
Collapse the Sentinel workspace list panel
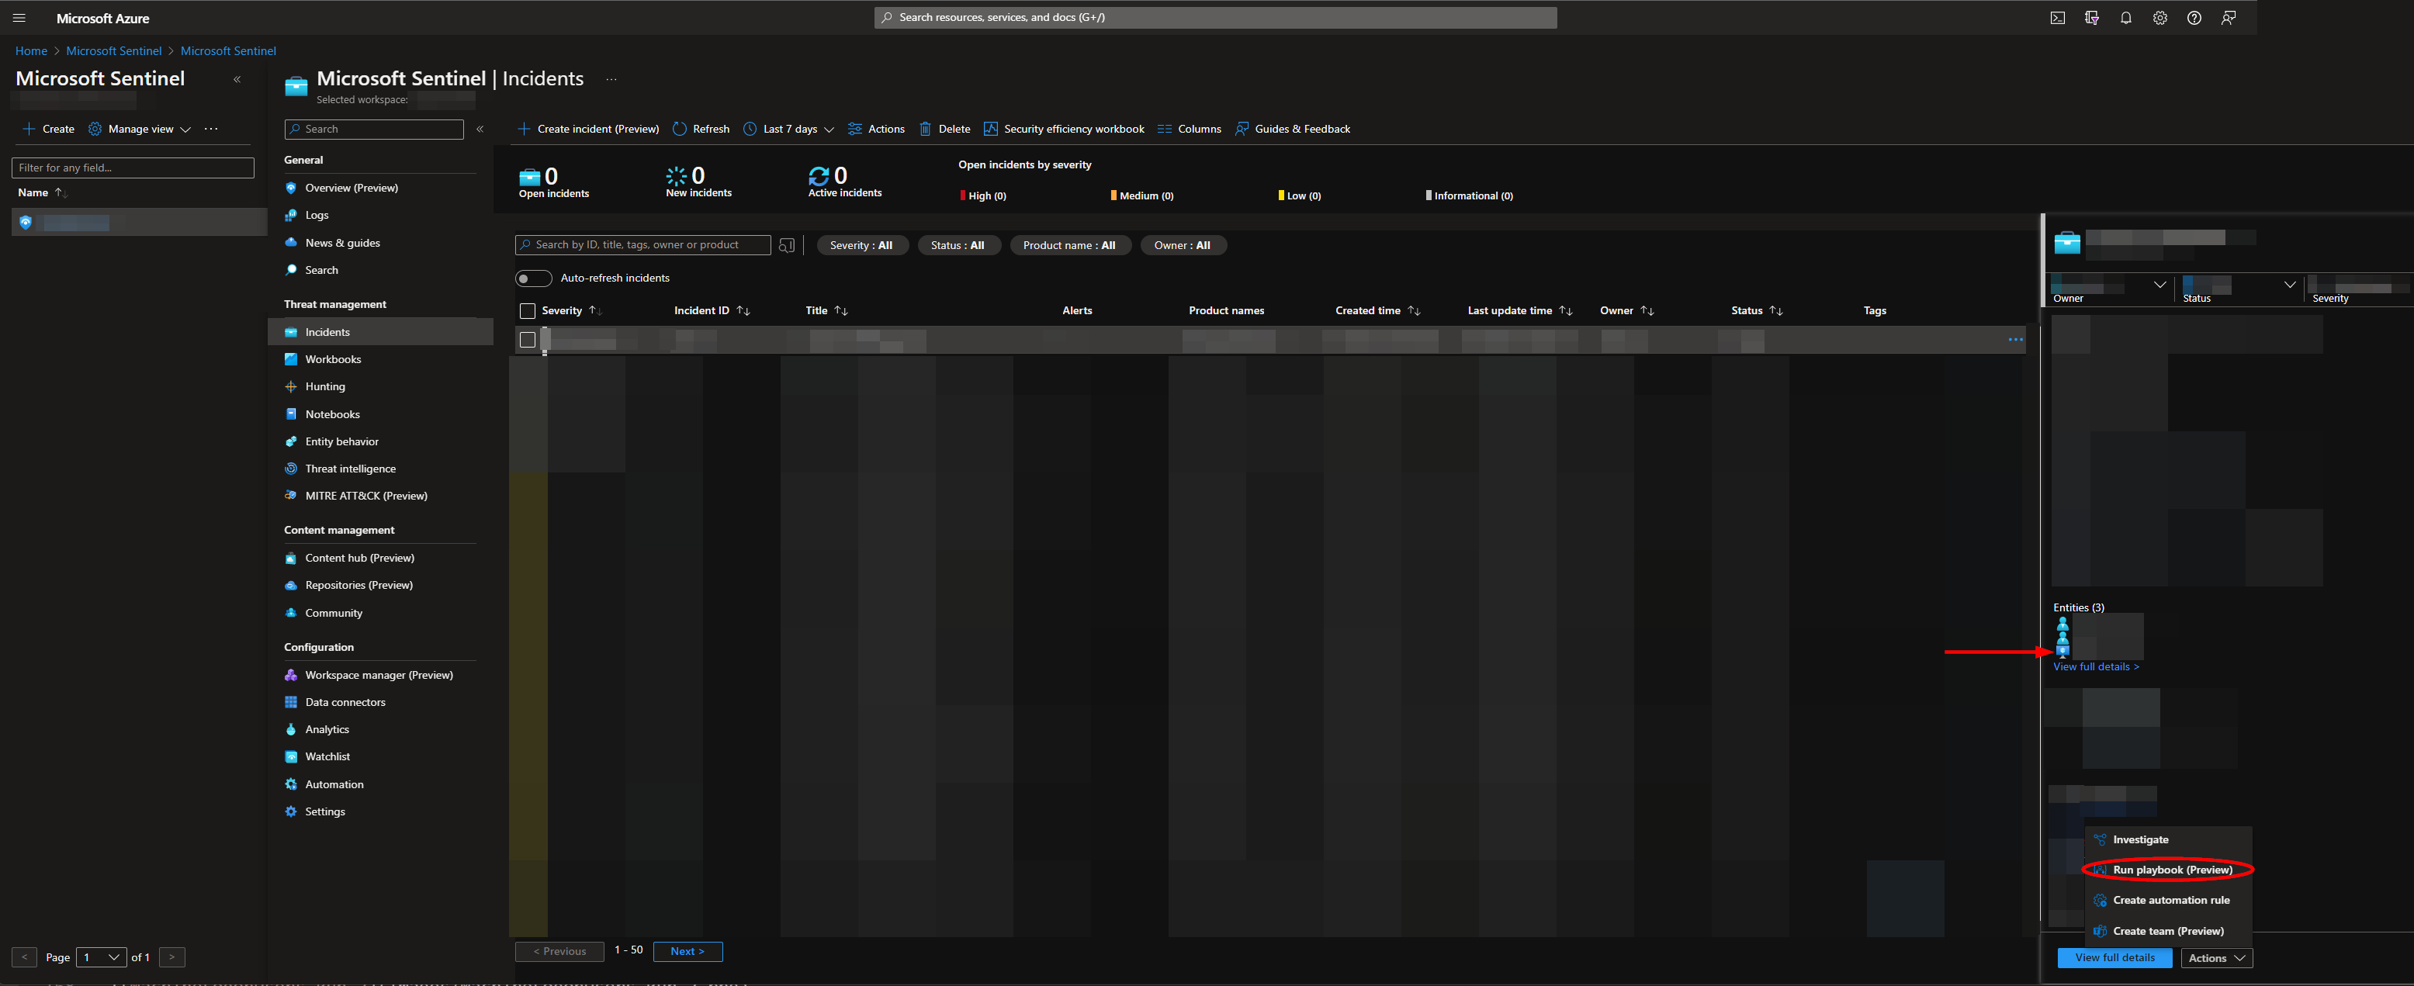[237, 80]
